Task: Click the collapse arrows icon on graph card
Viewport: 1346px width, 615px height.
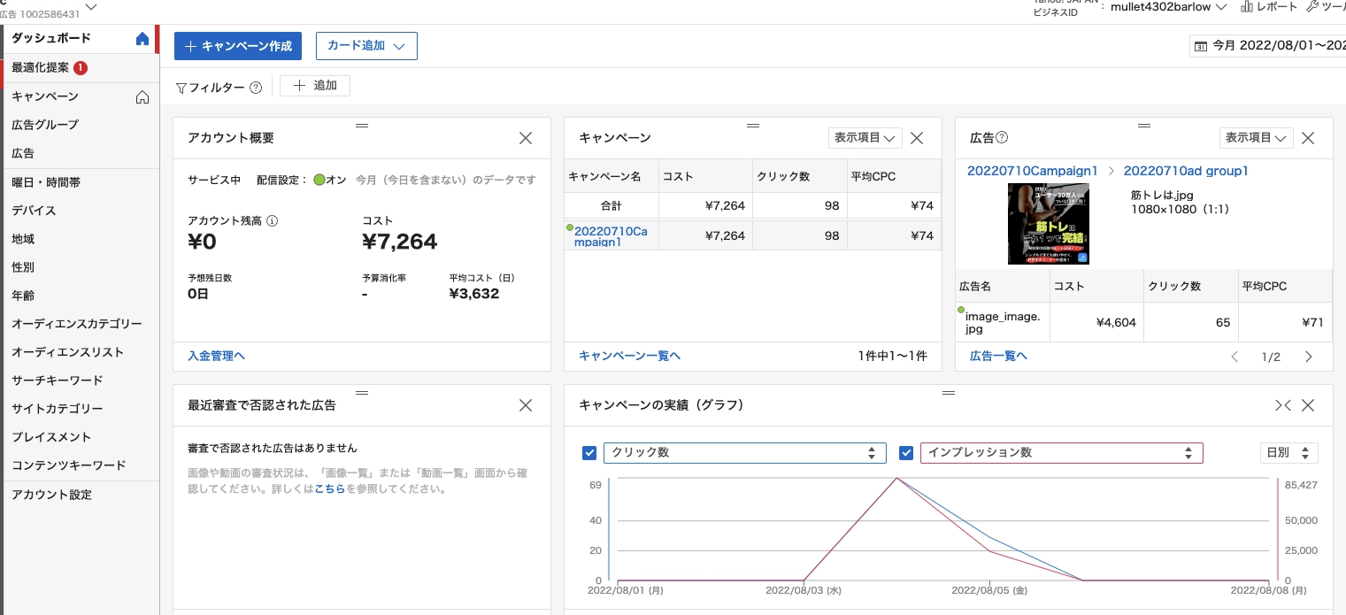Action: coord(1282,405)
